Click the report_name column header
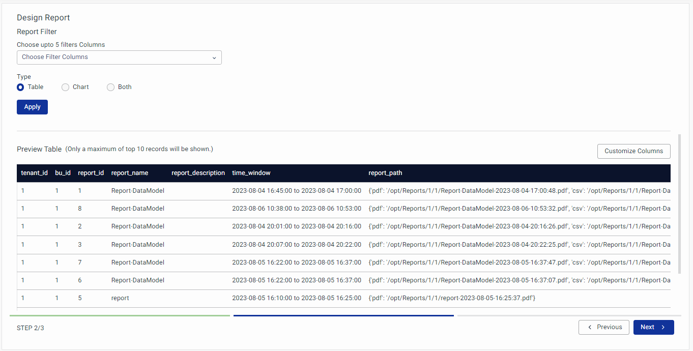 pyautogui.click(x=130, y=173)
